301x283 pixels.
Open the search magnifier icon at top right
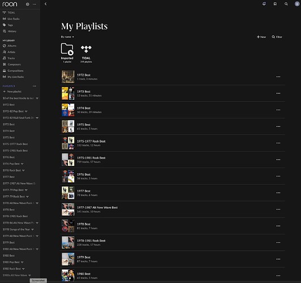click(286, 4)
